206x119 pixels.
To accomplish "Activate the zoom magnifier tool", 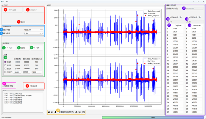I will (x=80, y=112).
